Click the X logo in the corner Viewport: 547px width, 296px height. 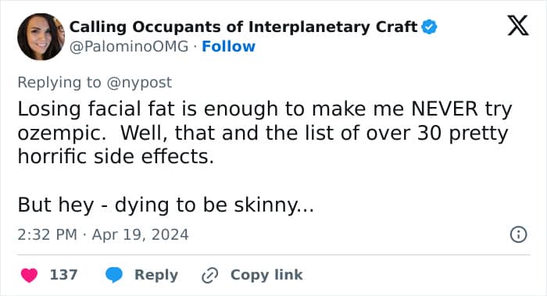[x=518, y=26]
